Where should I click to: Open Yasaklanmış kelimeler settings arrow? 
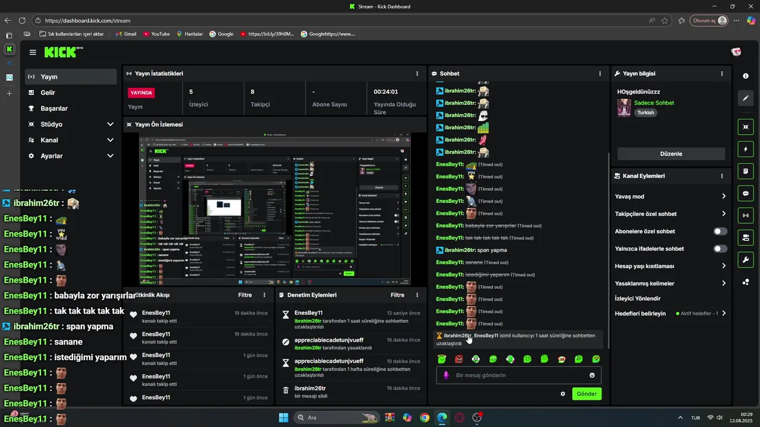(x=724, y=283)
